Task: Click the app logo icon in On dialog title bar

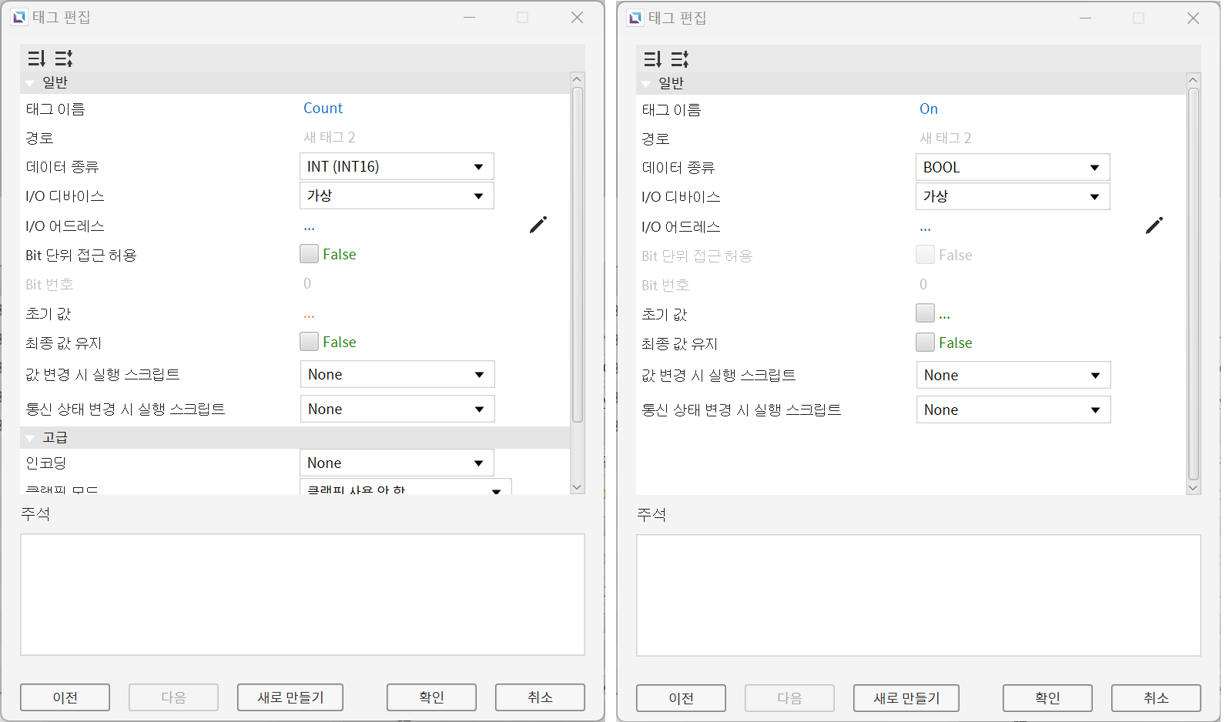Action: 635,18
